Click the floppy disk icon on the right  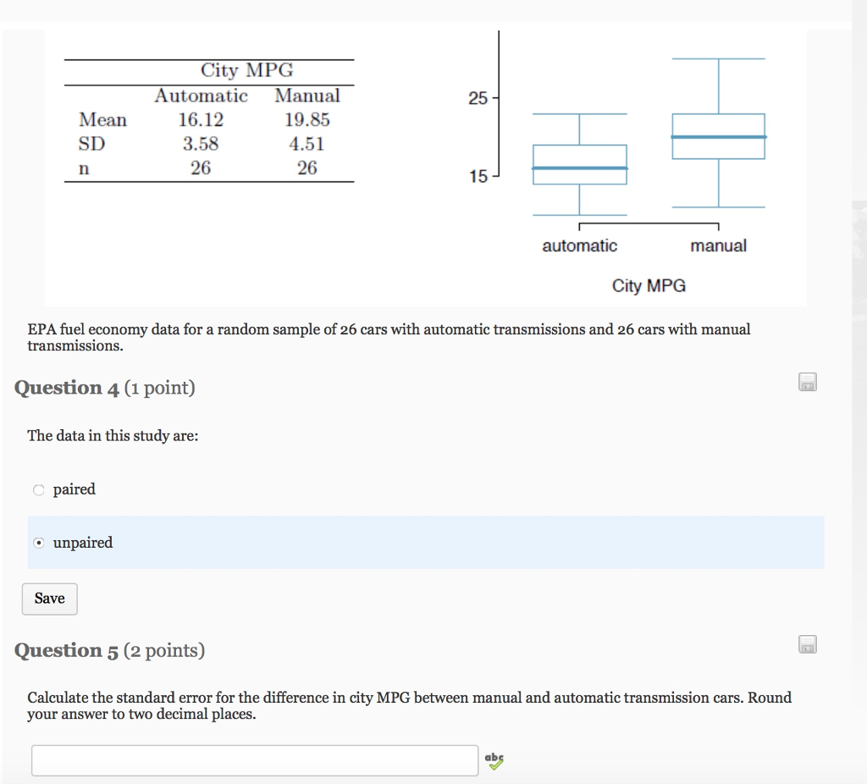coord(807,382)
